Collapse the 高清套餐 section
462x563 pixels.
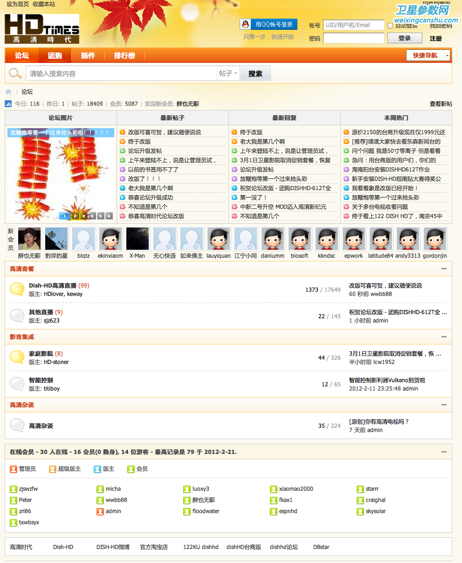click(x=444, y=269)
